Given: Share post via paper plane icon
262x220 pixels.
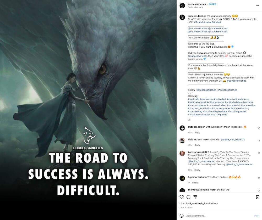Looking at the screenshot, I should pos(195,197).
